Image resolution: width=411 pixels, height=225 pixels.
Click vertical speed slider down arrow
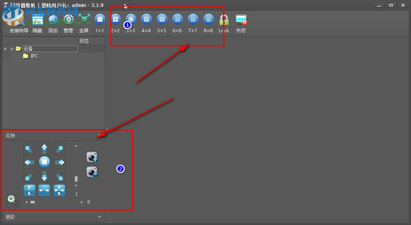click(x=76, y=186)
